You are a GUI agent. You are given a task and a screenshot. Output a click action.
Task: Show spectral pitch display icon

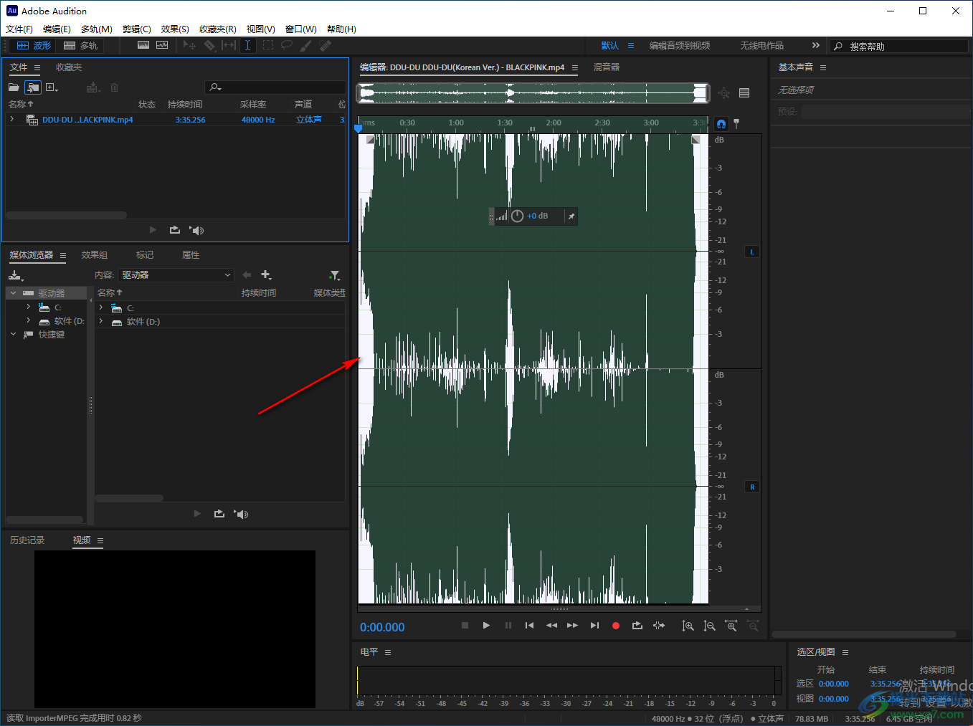pos(162,45)
